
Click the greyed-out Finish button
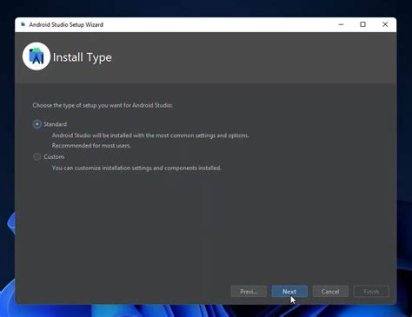[x=371, y=292]
